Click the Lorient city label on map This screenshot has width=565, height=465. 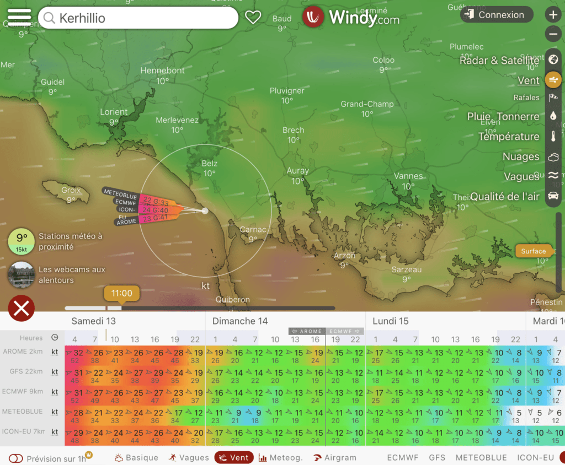pyautogui.click(x=114, y=112)
